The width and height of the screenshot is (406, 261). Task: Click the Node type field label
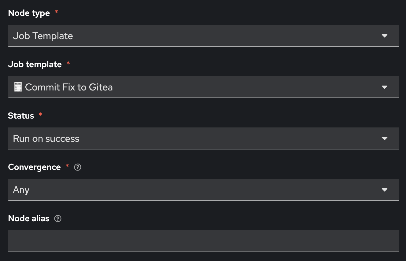click(x=29, y=13)
